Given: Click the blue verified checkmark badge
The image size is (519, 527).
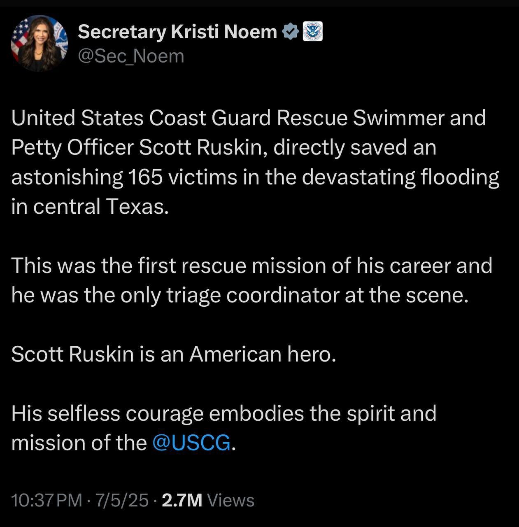Looking at the screenshot, I should coord(290,32).
